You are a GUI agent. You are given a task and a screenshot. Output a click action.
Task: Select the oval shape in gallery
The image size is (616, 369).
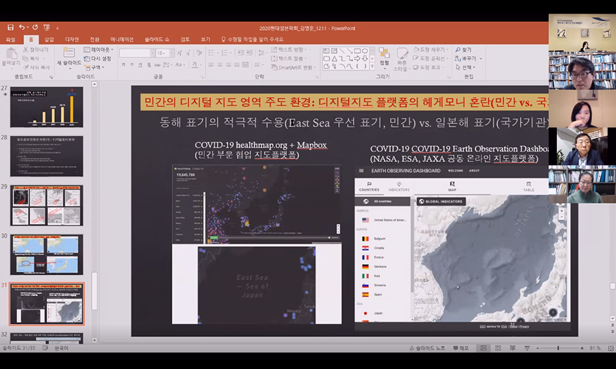(x=365, y=51)
